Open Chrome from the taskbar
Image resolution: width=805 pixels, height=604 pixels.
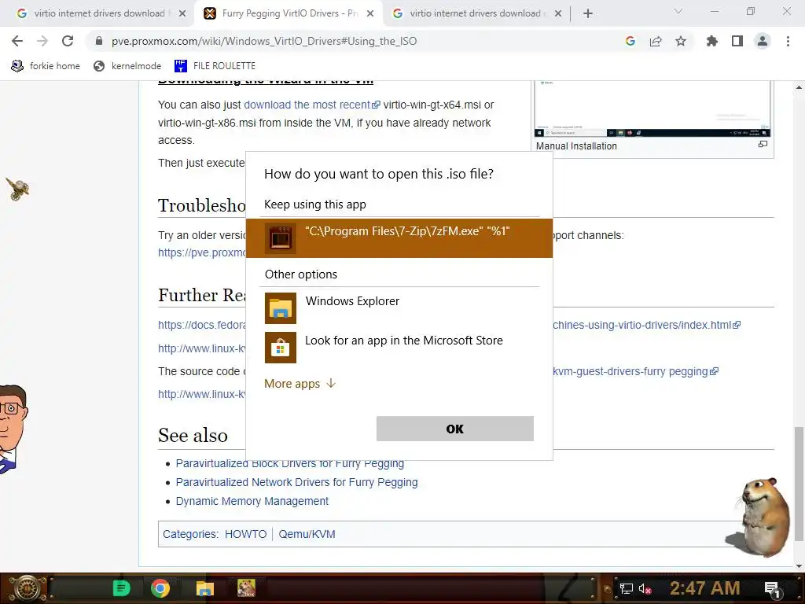[160, 588]
